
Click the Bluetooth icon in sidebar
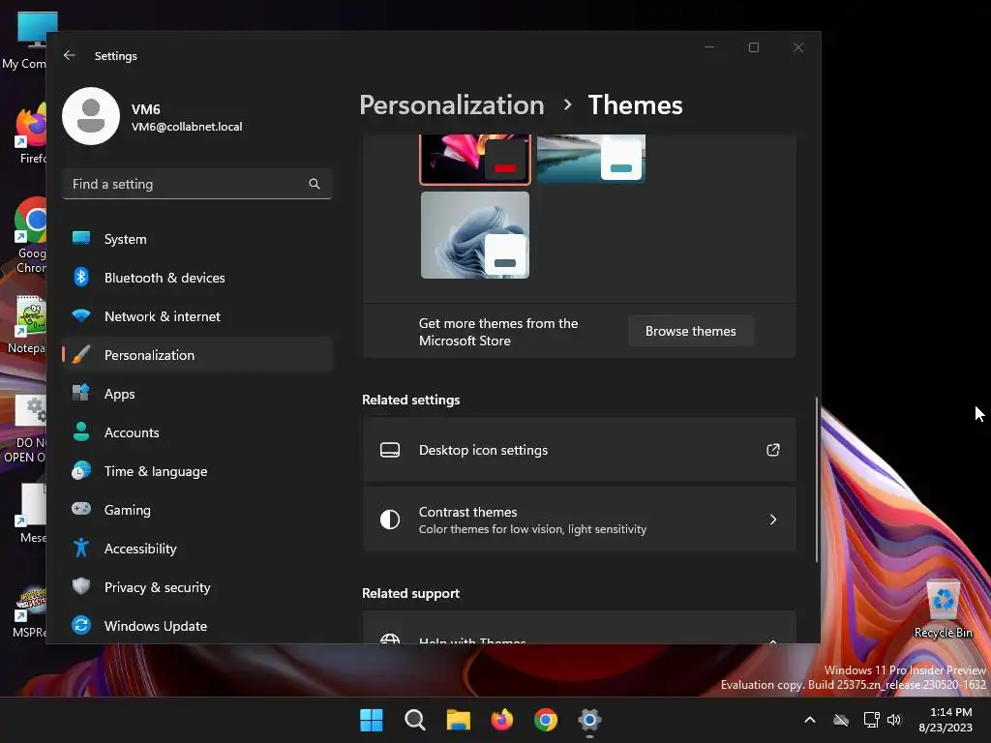81,278
